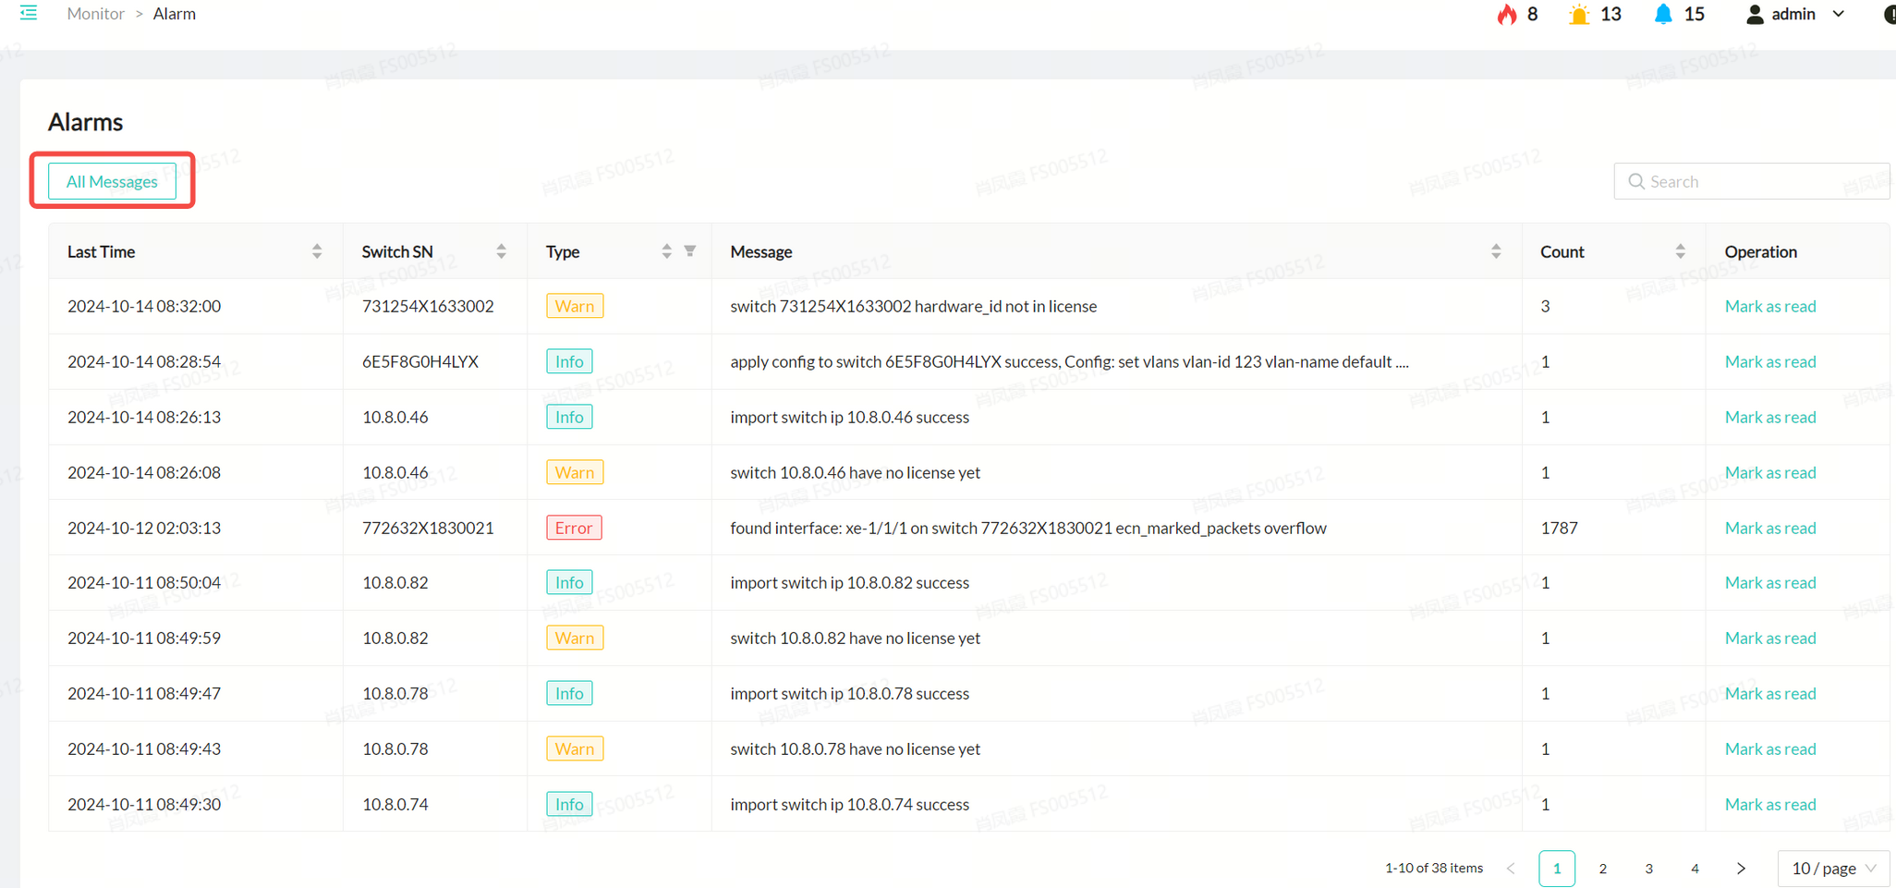
Task: Go to next page arrow
Action: click(1741, 869)
